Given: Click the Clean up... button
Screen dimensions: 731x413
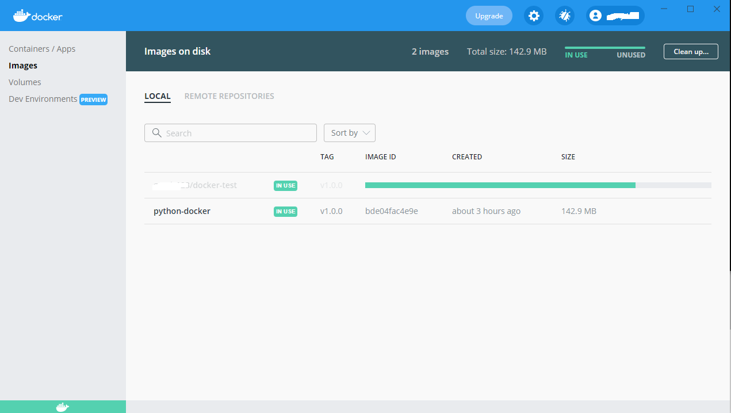Looking at the screenshot, I should coord(691,51).
